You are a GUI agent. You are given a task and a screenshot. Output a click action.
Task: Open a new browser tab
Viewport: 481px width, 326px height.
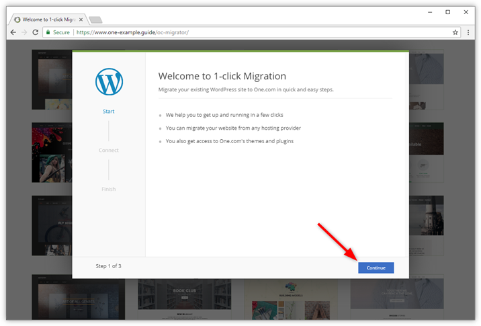[x=95, y=20]
